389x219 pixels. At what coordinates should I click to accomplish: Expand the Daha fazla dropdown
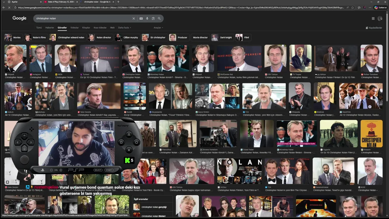pyautogui.click(x=125, y=28)
